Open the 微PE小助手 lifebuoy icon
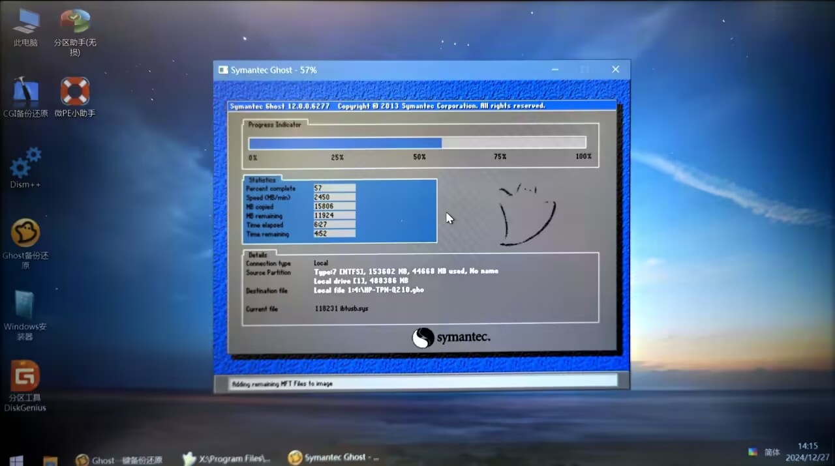Viewport: 835px width, 466px height. (x=75, y=98)
